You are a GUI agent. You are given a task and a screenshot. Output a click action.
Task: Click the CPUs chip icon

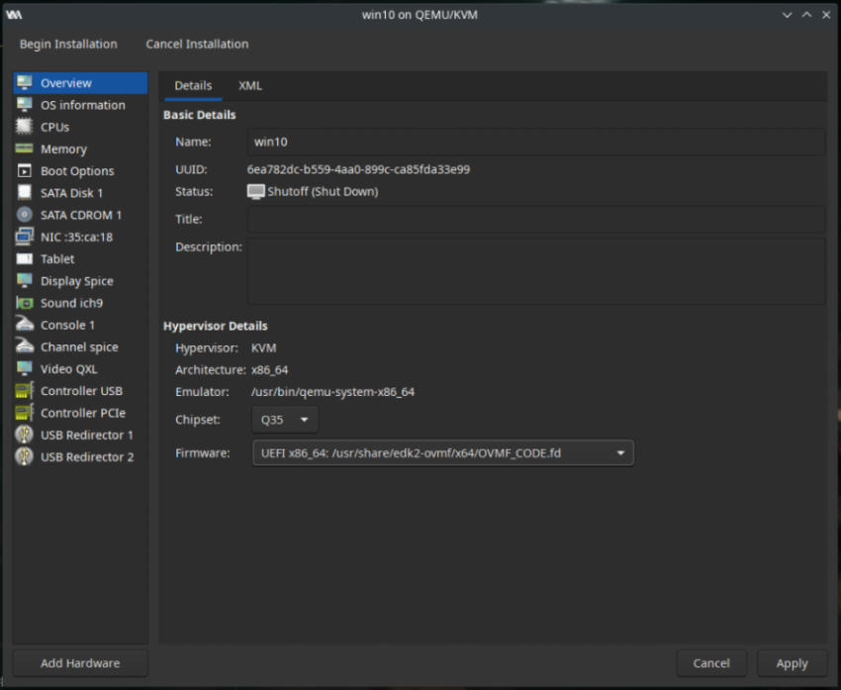(x=24, y=127)
